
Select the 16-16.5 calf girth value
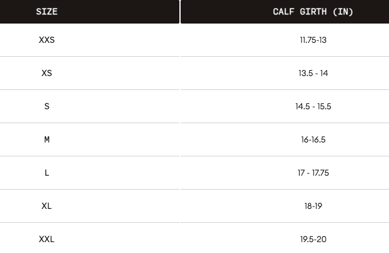pyautogui.click(x=313, y=139)
